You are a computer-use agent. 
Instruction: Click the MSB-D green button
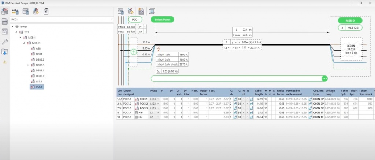point(350,20)
